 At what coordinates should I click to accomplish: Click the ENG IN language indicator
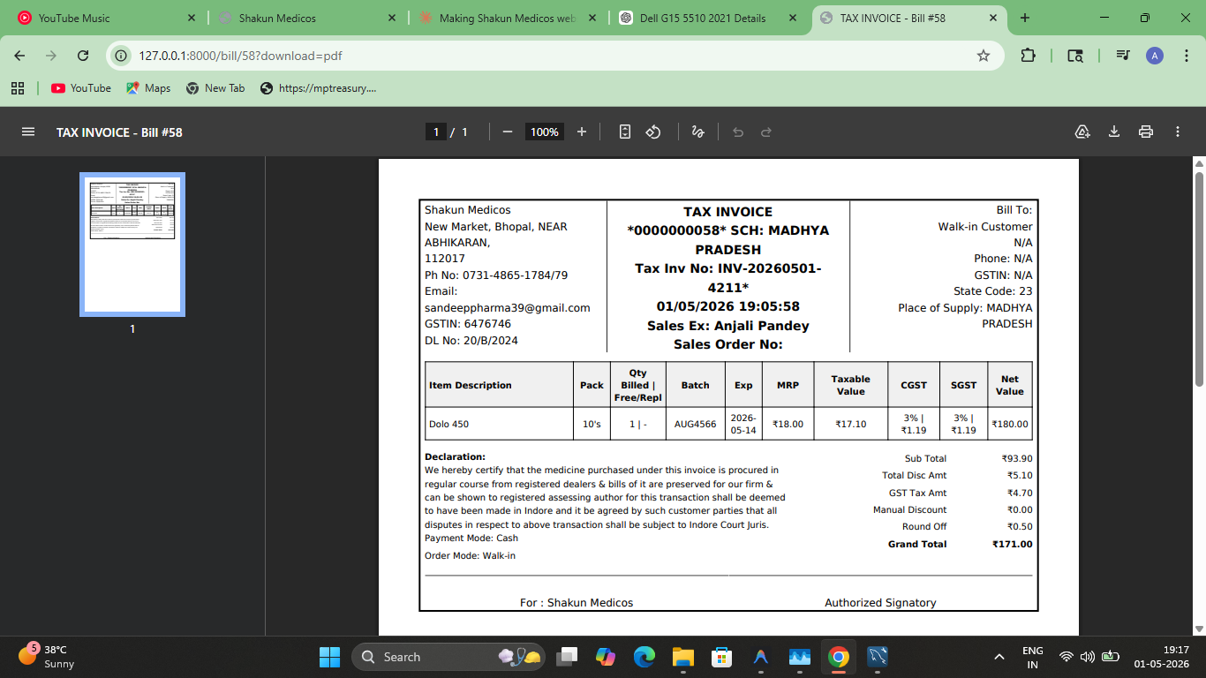[1032, 657]
